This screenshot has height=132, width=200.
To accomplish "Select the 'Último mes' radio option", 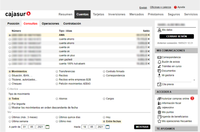I will (57, 121).
